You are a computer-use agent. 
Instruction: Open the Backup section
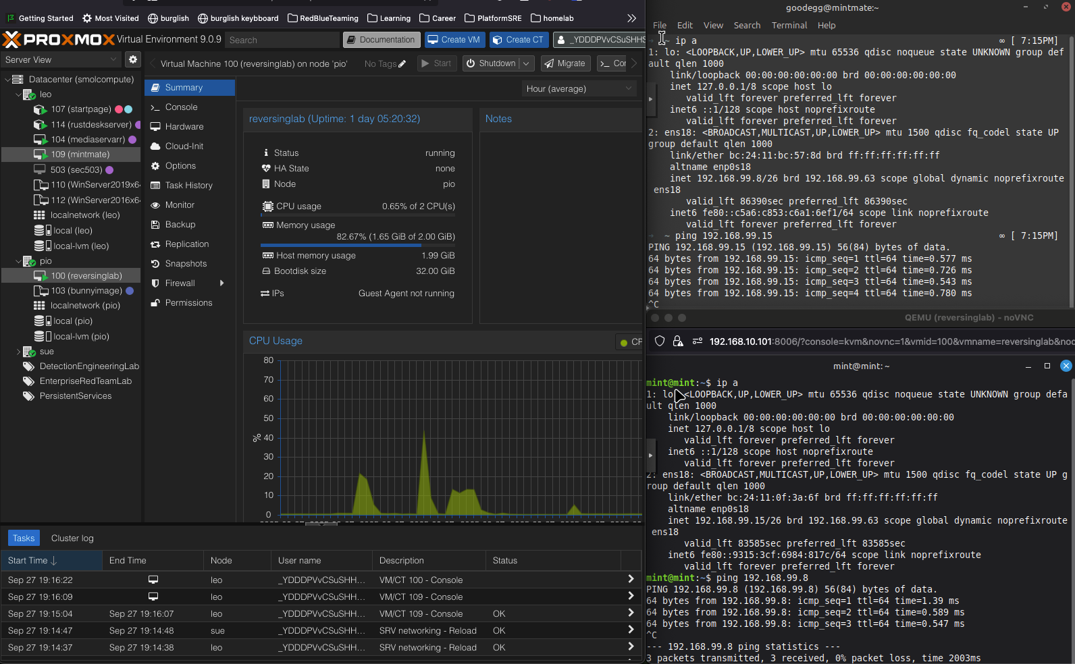(x=180, y=225)
